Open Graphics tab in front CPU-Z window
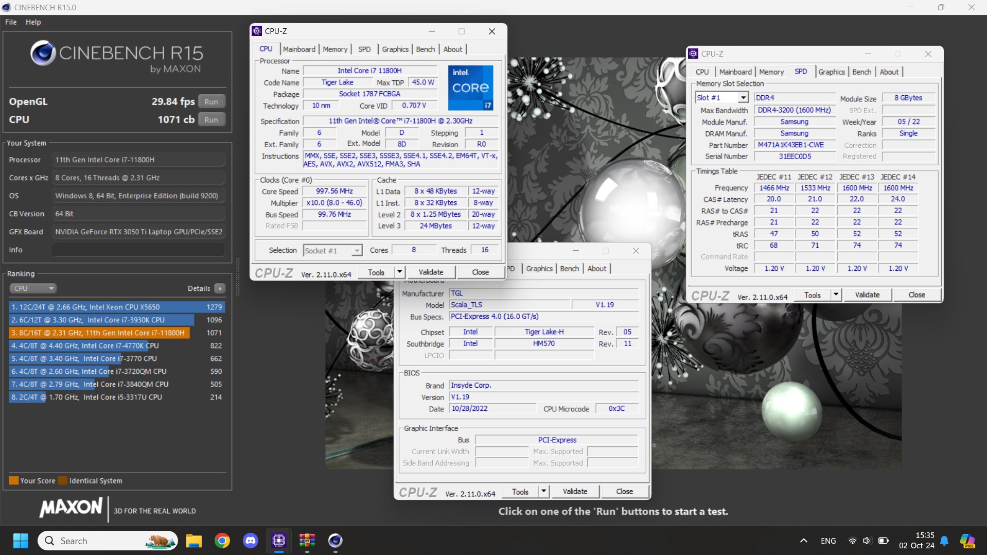The image size is (987, 555). coord(395,49)
